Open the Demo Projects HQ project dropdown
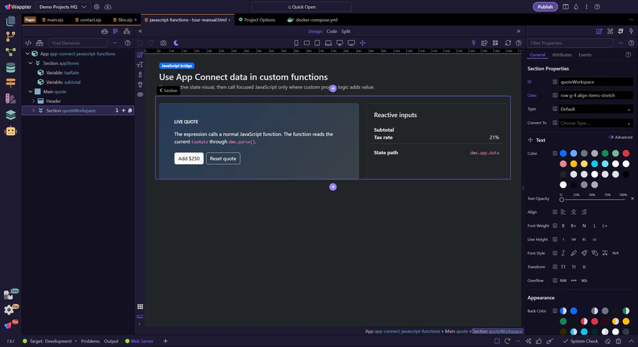 (62, 7)
